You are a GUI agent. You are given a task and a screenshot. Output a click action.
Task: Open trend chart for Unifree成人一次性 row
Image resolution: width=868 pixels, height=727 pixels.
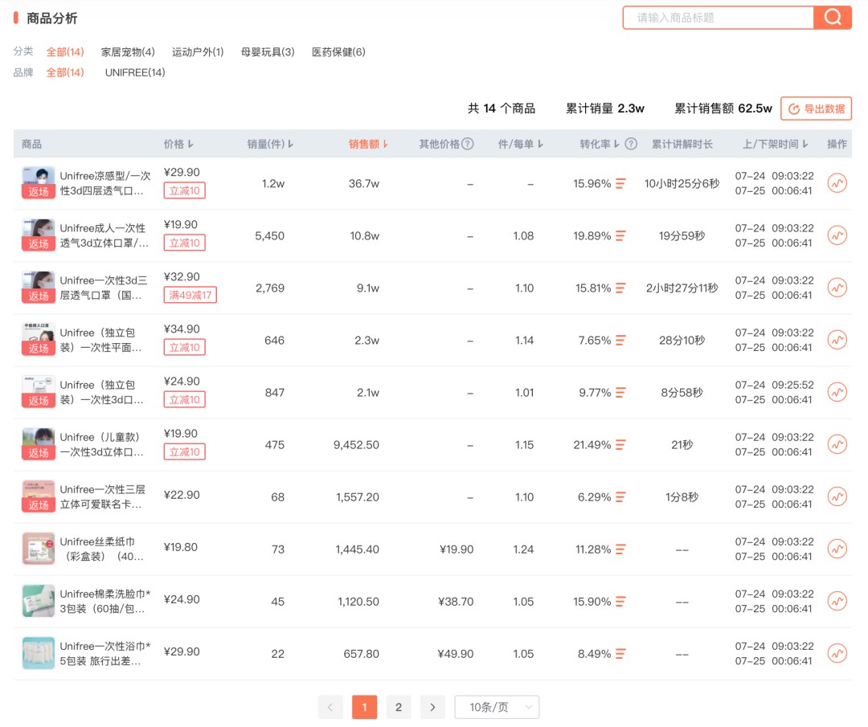(x=837, y=235)
